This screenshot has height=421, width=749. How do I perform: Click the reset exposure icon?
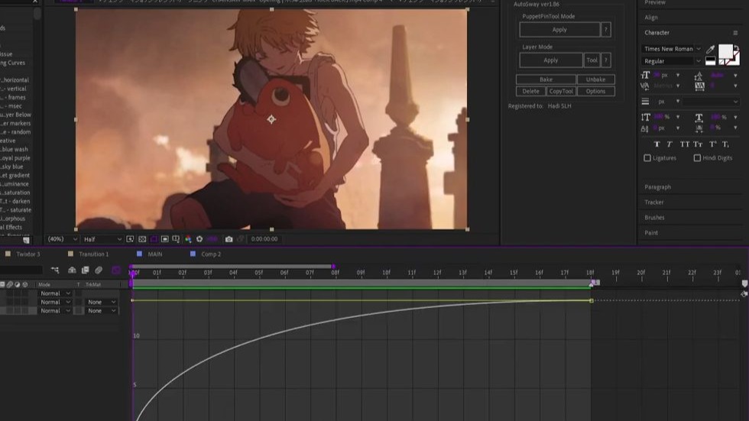(x=199, y=239)
